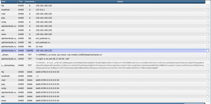Tick the checkbox for the ftp A record
This screenshot has width=211, height=104.
point(207,6)
